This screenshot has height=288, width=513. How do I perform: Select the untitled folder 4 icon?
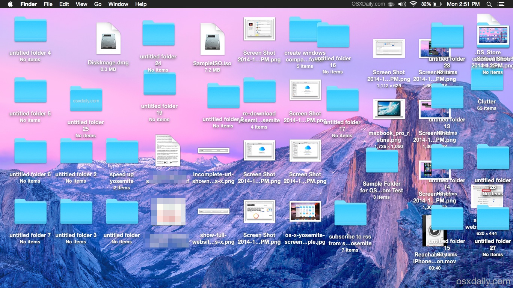coord(30,30)
